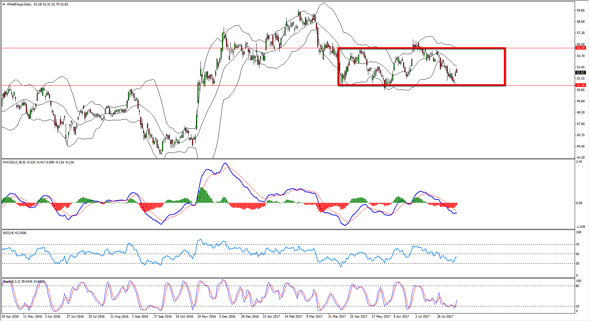Select the 2 Sep 2016 date label
The width and height of the screenshot is (589, 321).
pyautogui.click(x=140, y=317)
